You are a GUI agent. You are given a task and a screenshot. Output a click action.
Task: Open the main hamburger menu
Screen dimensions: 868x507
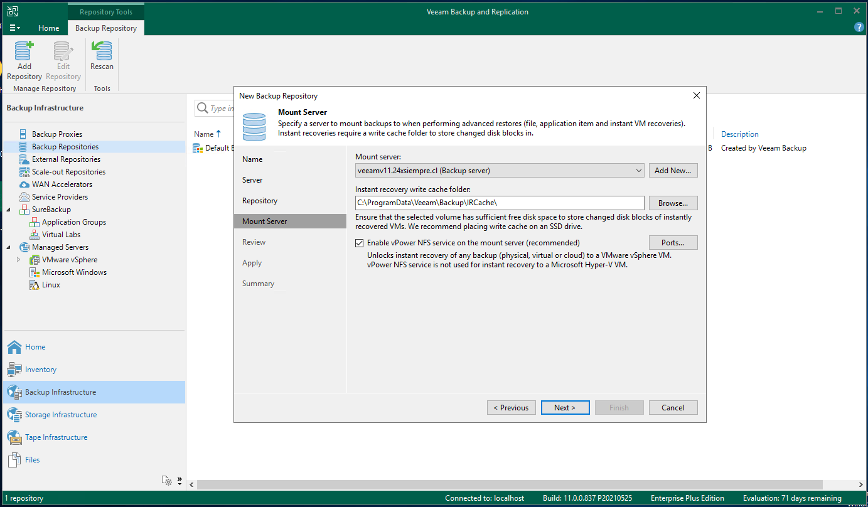14,28
